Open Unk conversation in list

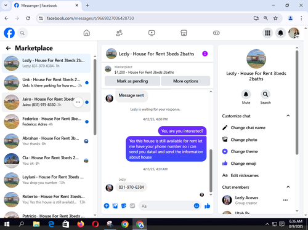(46, 82)
